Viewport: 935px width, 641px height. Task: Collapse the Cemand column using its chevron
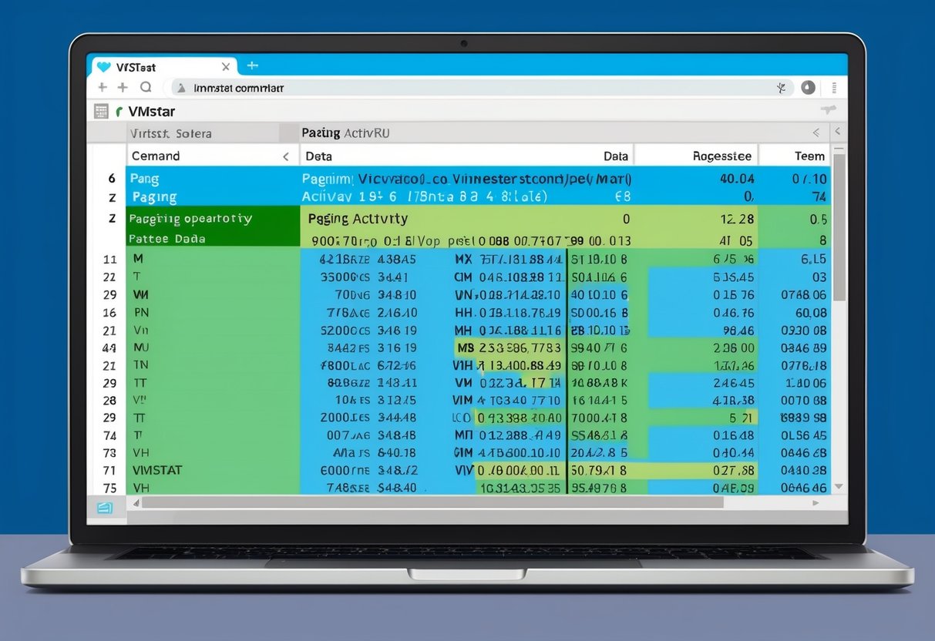click(285, 156)
